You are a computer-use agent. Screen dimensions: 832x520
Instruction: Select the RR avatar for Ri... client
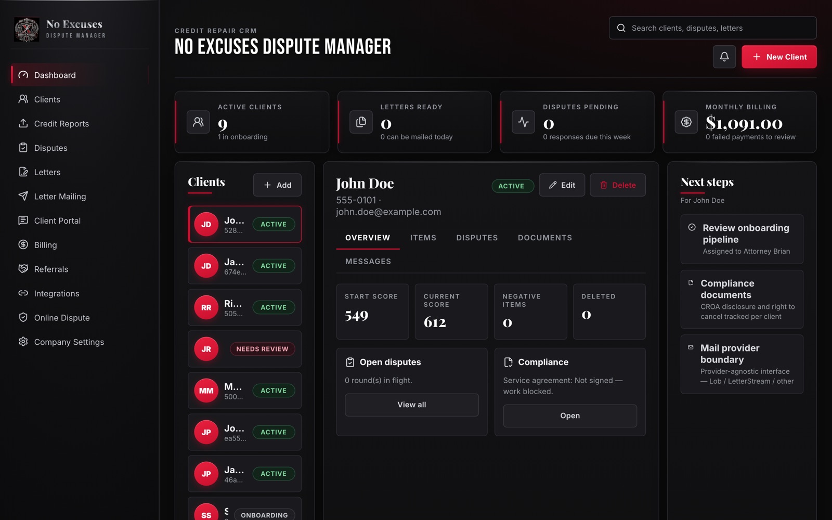pos(206,307)
